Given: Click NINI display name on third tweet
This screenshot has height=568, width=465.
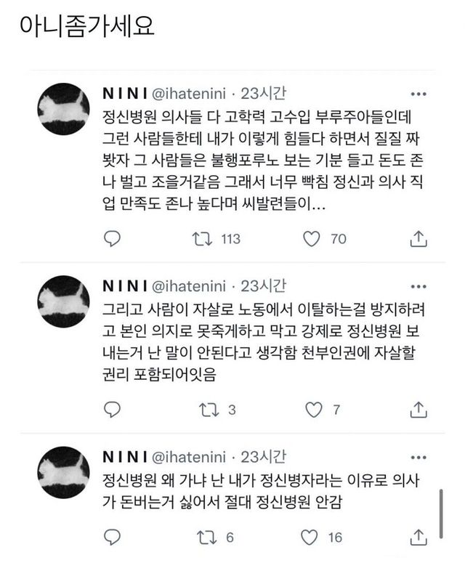Looking at the screenshot, I should coord(125,458).
